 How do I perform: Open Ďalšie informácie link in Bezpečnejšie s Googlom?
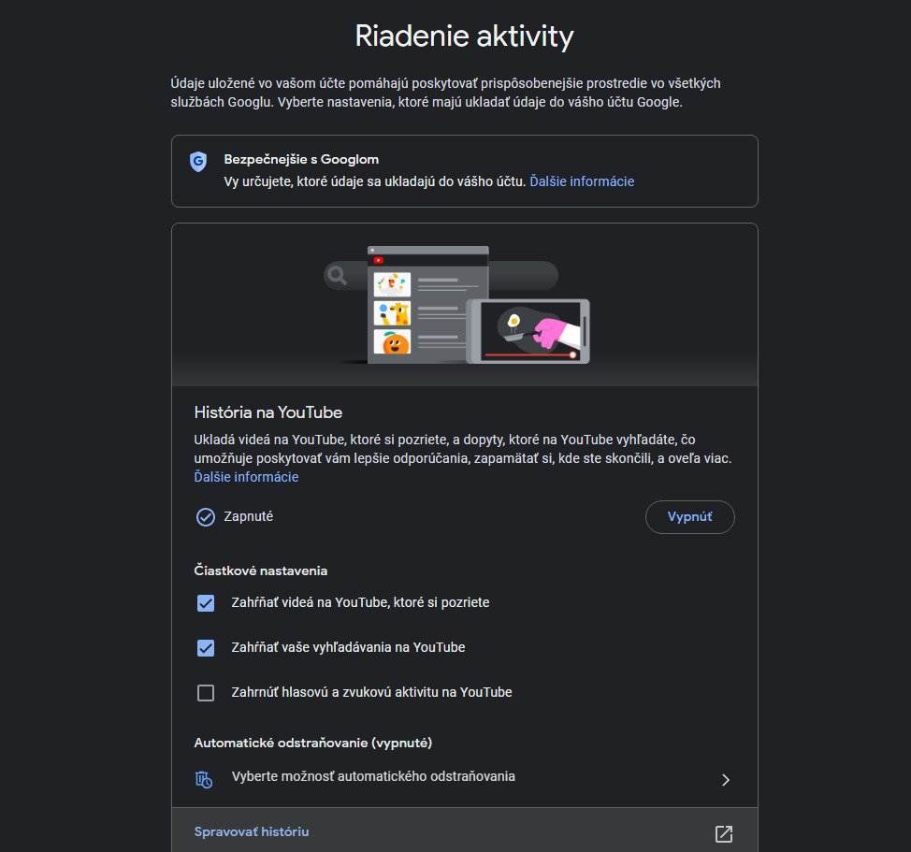582,181
